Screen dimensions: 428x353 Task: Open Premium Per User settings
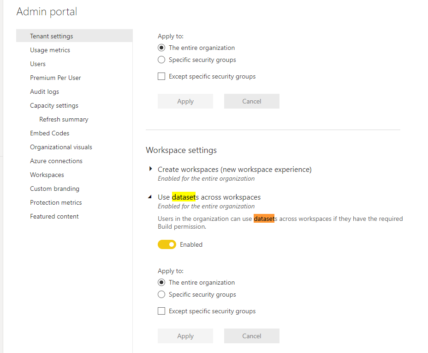point(55,78)
